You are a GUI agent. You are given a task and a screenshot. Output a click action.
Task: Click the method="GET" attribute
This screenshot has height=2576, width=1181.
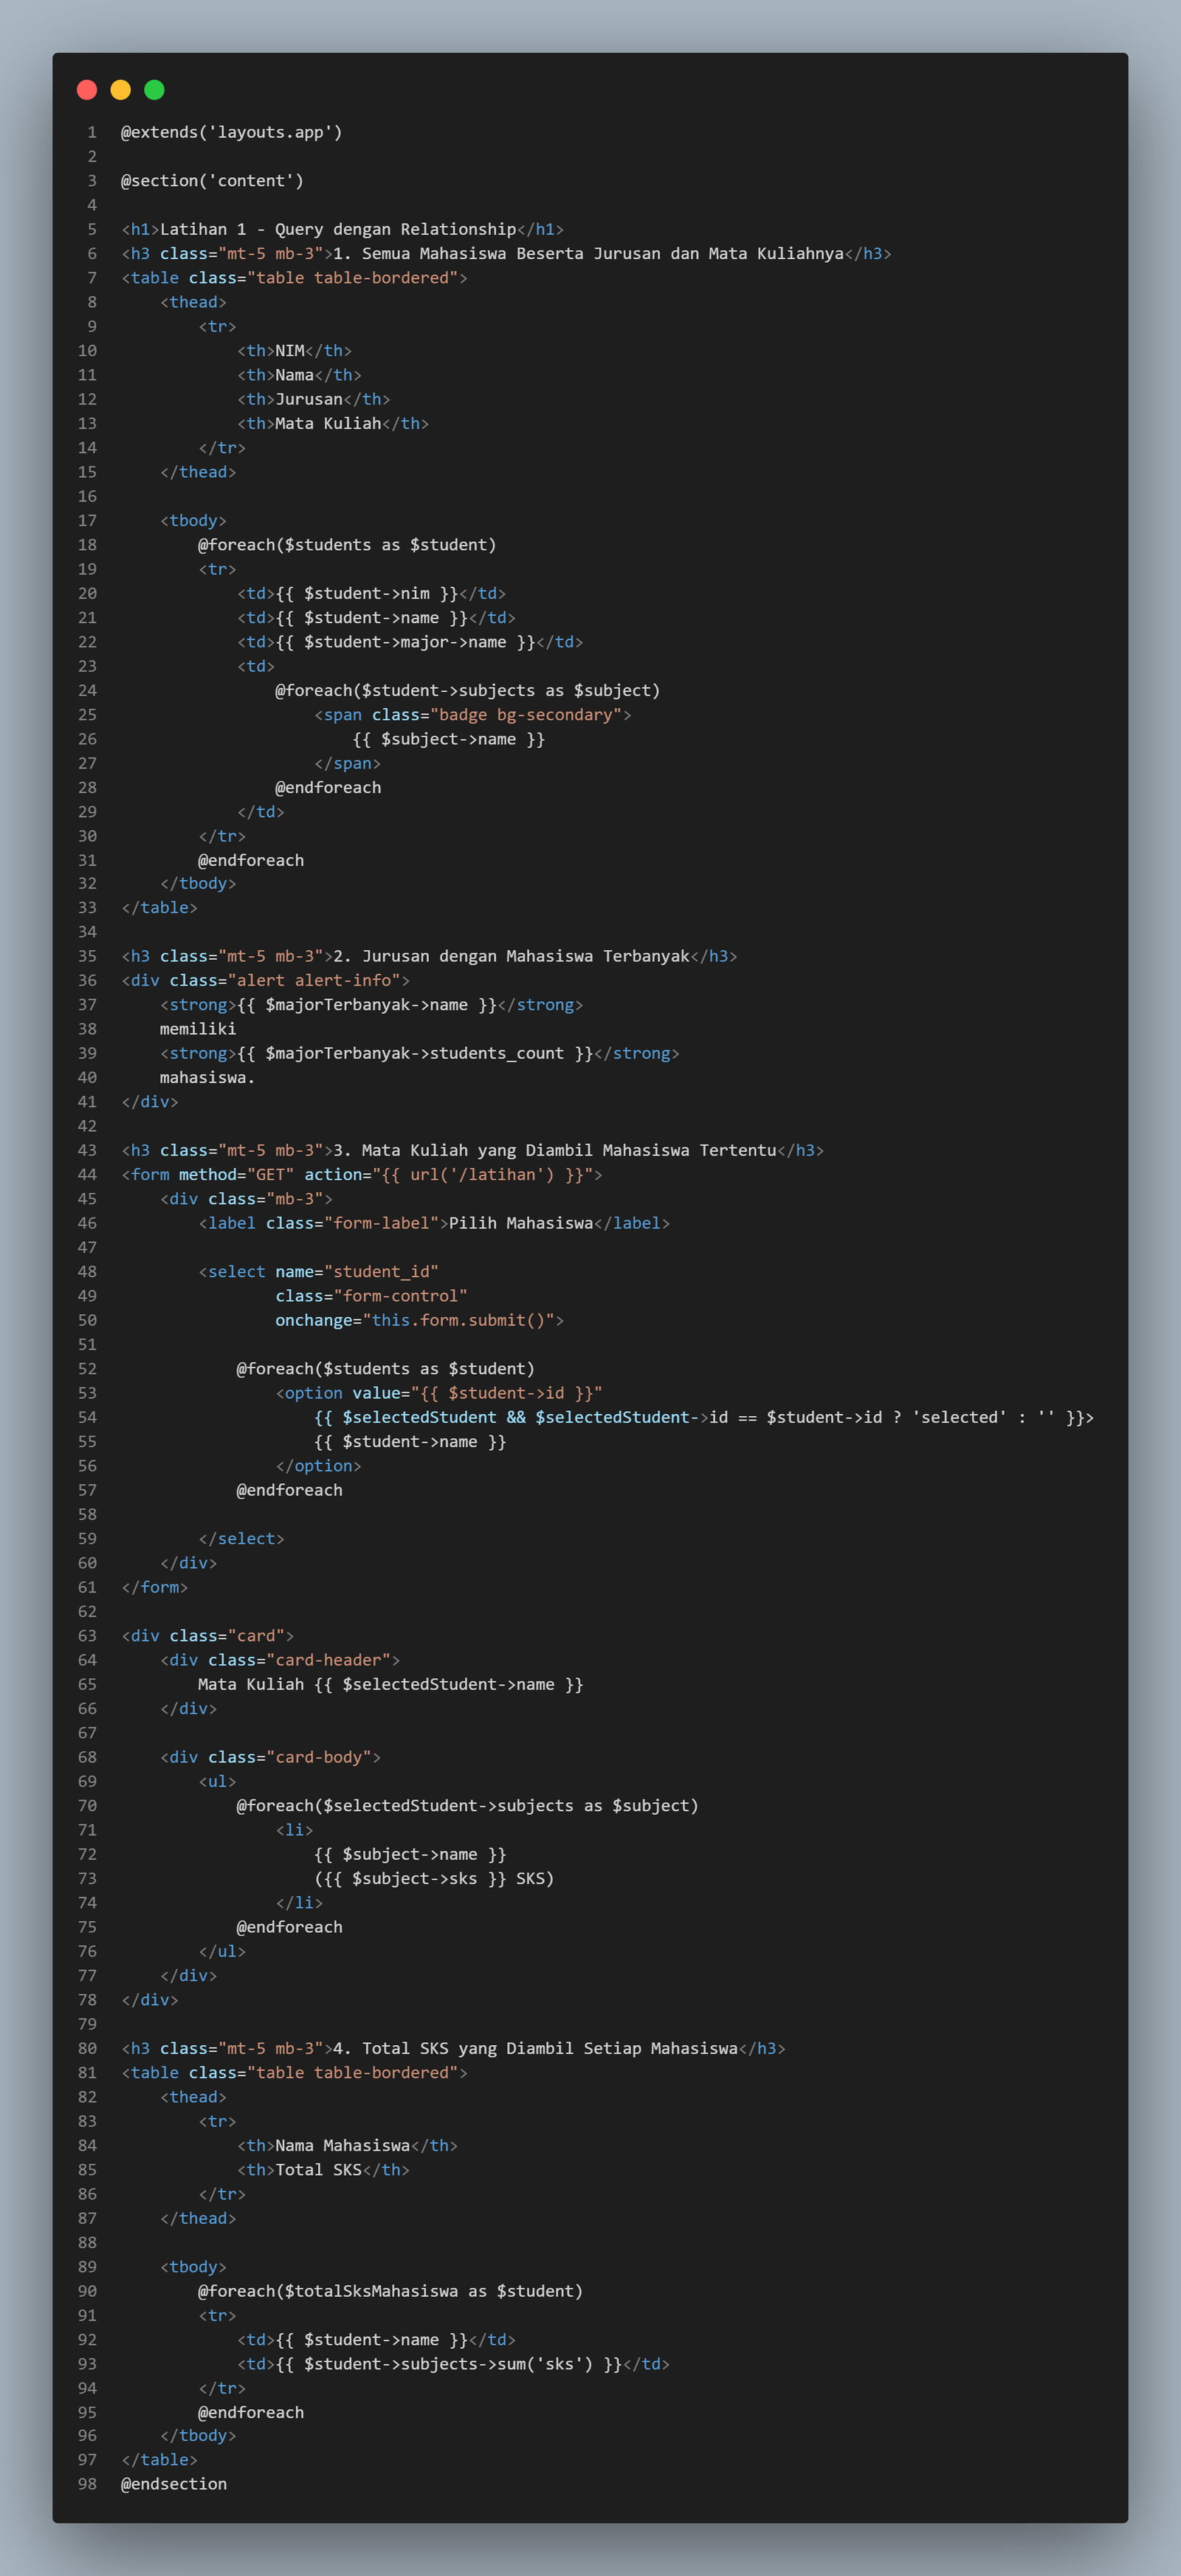click(236, 1175)
